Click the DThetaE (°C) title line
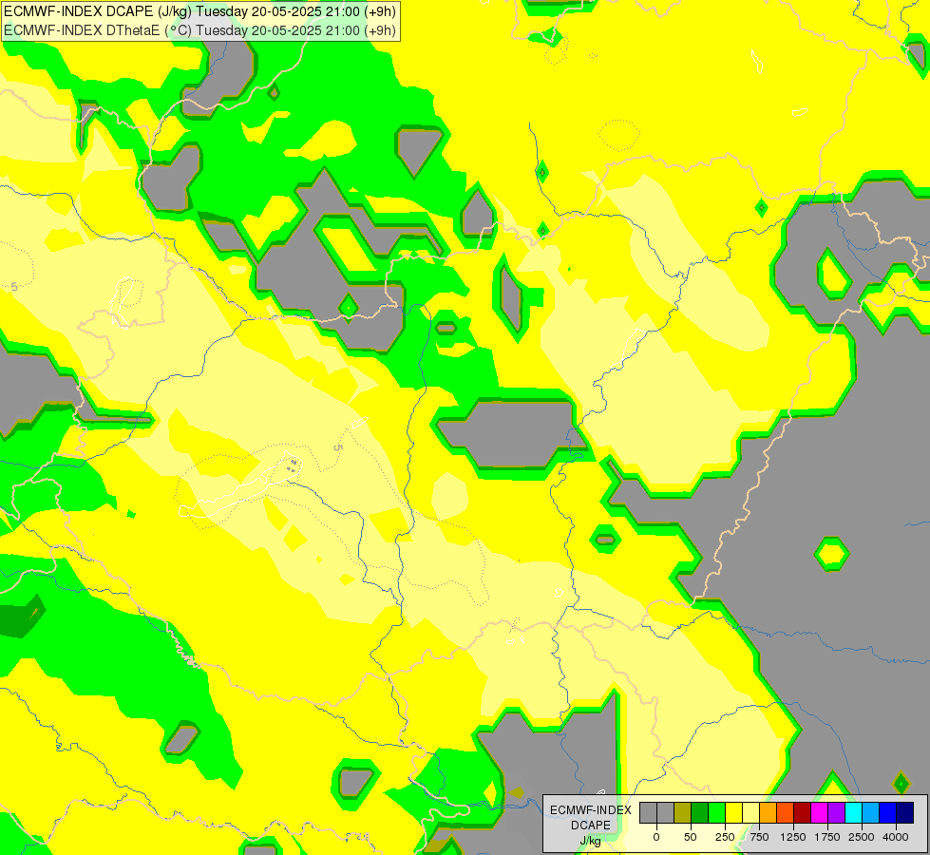Screen dimensions: 930x855 coord(199,30)
